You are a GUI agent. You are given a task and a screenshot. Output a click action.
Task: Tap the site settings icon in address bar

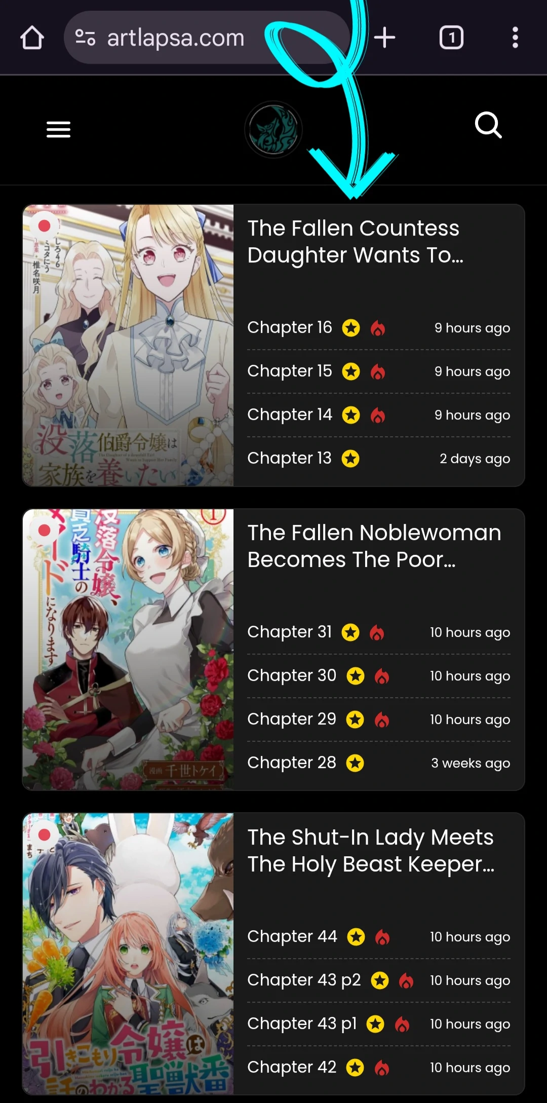point(85,37)
